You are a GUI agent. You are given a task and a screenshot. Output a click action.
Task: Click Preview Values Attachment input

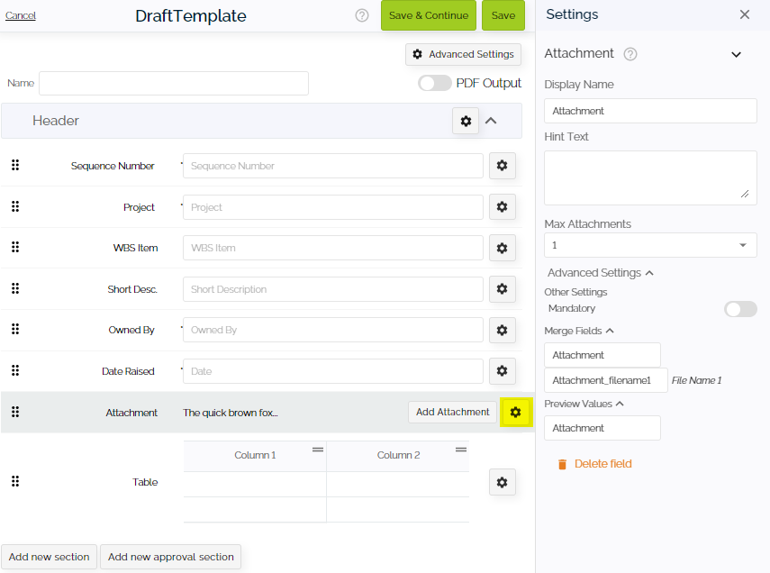coord(602,429)
